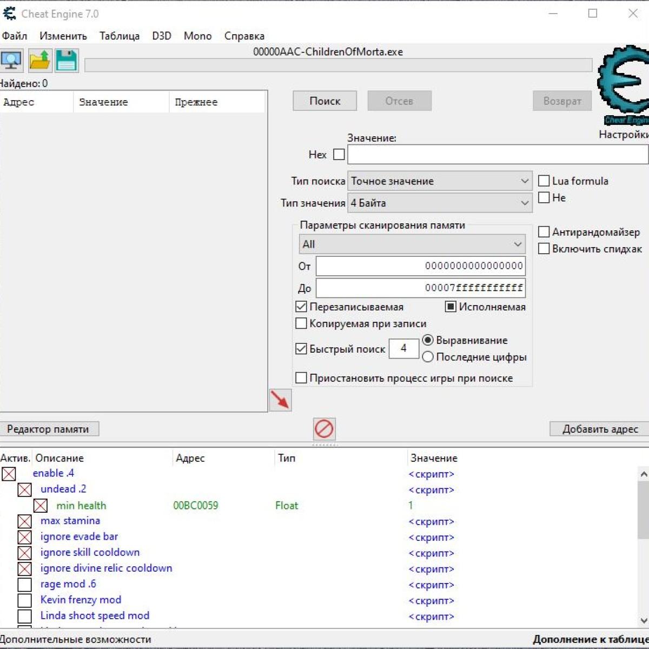Open the 'Справка' menu

244,36
